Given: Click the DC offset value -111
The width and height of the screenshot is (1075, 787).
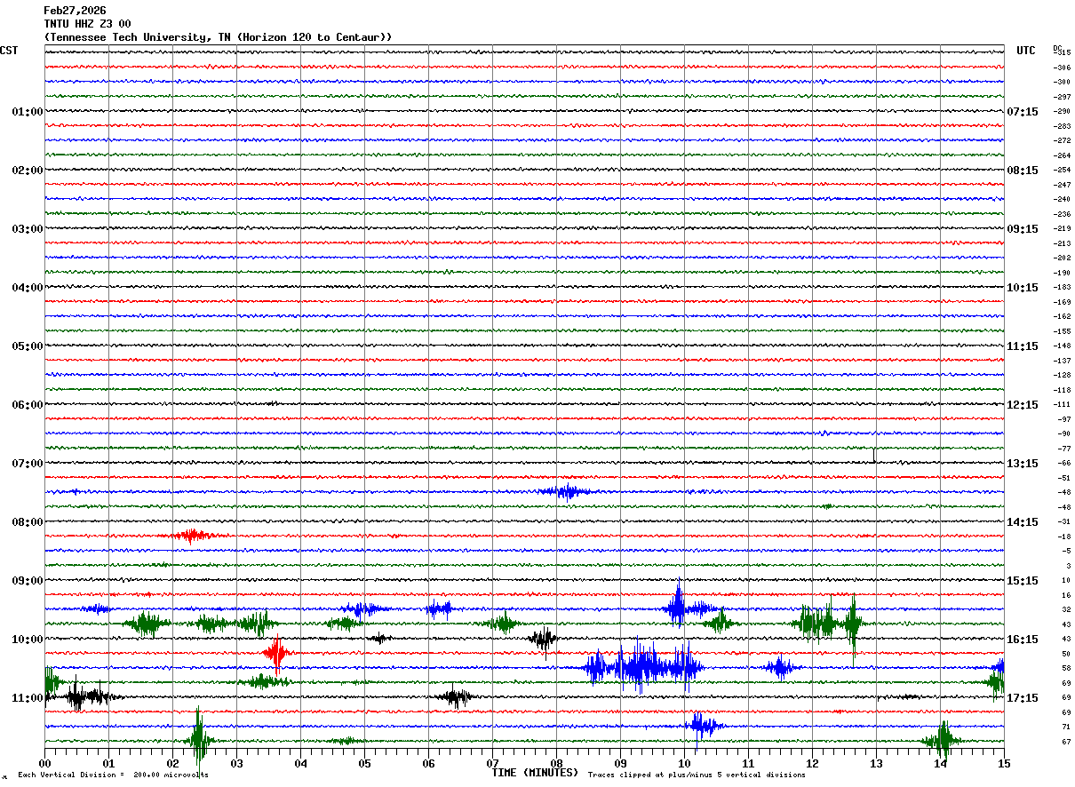Looking at the screenshot, I should click(x=1062, y=405).
